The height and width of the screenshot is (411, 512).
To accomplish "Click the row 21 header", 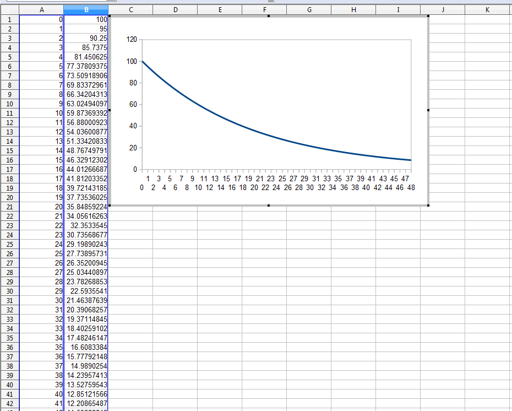I will click(9, 207).
